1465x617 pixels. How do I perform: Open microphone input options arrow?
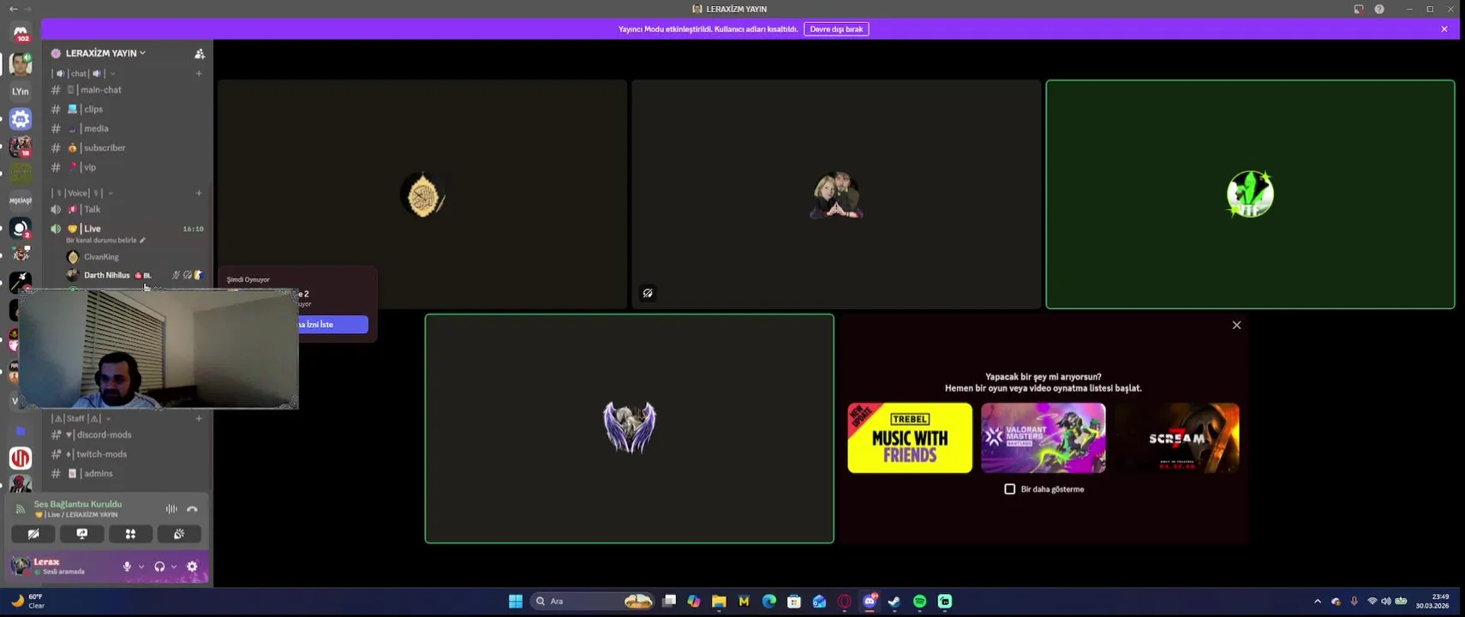141,566
